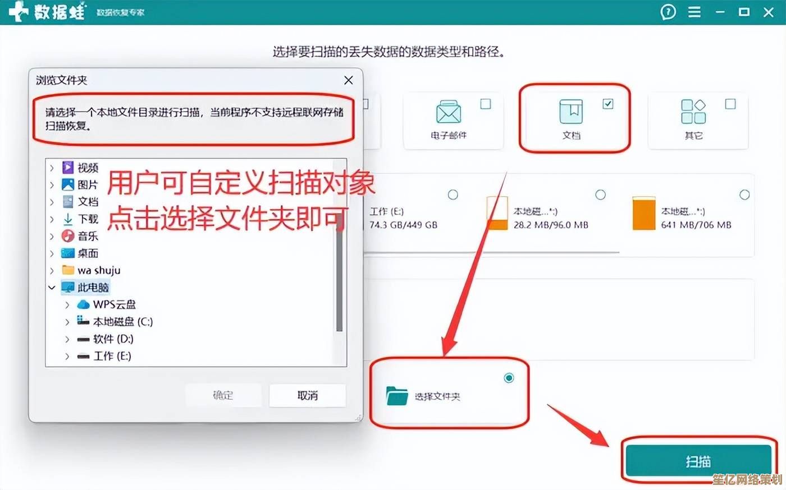Open the help question-mark icon
The image size is (786, 490).
pos(668,12)
